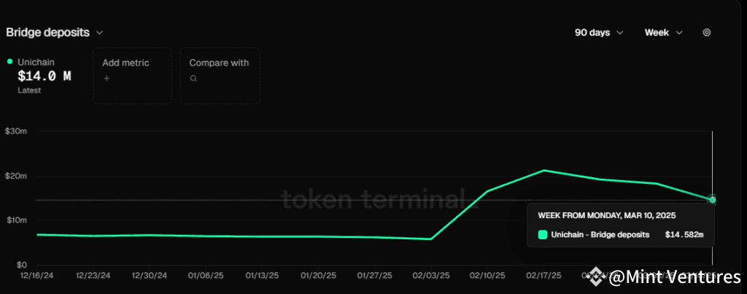Click the green square in tooltip legend
This screenshot has height=294, width=747.
543,235
